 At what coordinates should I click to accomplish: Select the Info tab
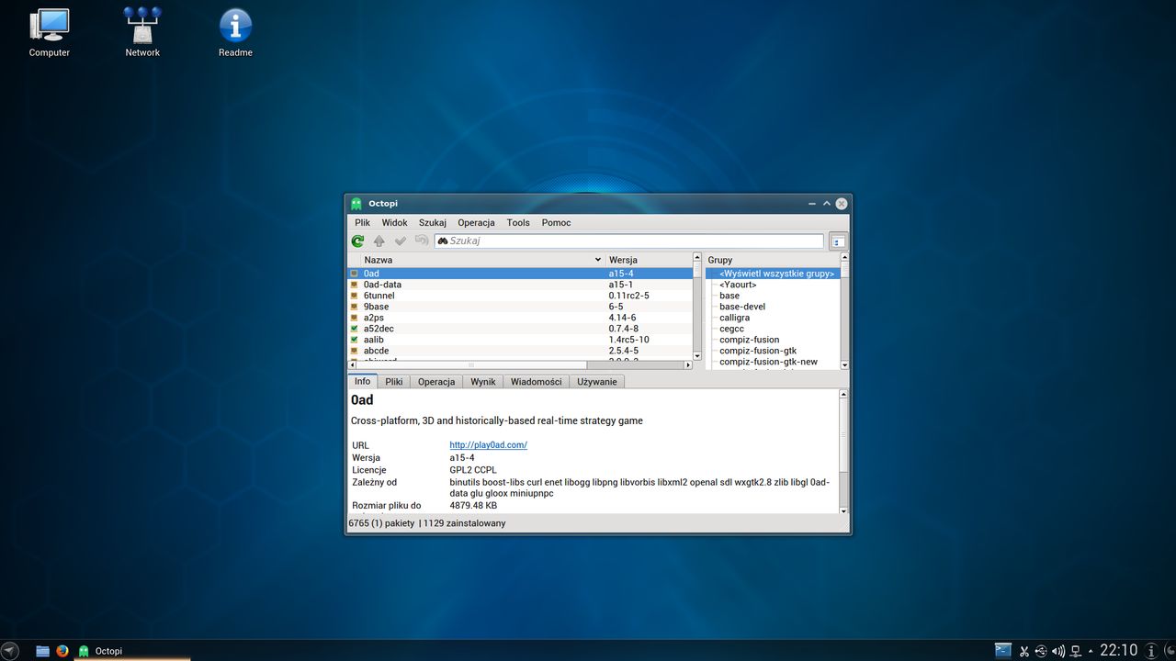point(363,381)
